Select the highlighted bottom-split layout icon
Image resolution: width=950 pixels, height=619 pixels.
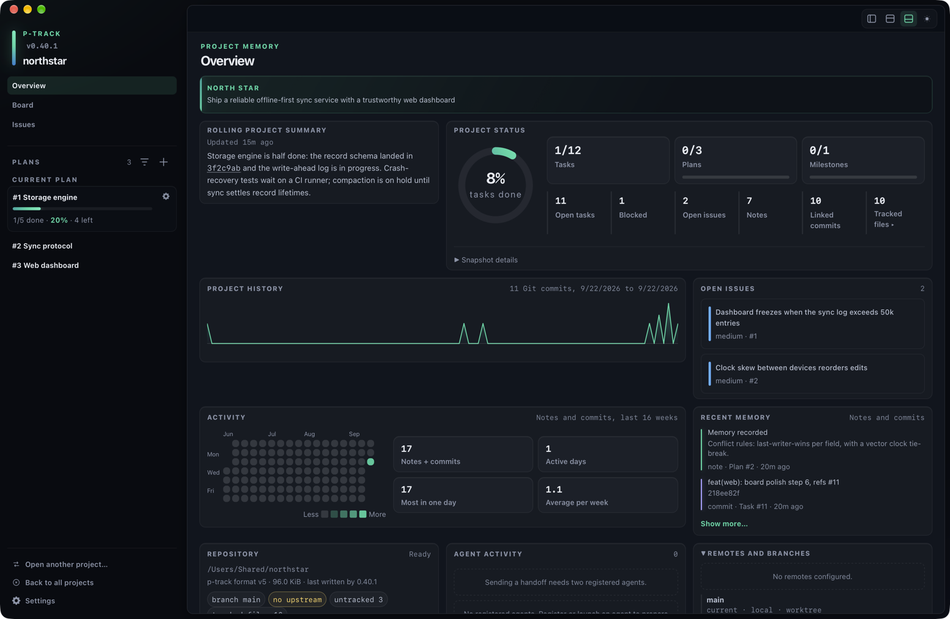coord(908,19)
